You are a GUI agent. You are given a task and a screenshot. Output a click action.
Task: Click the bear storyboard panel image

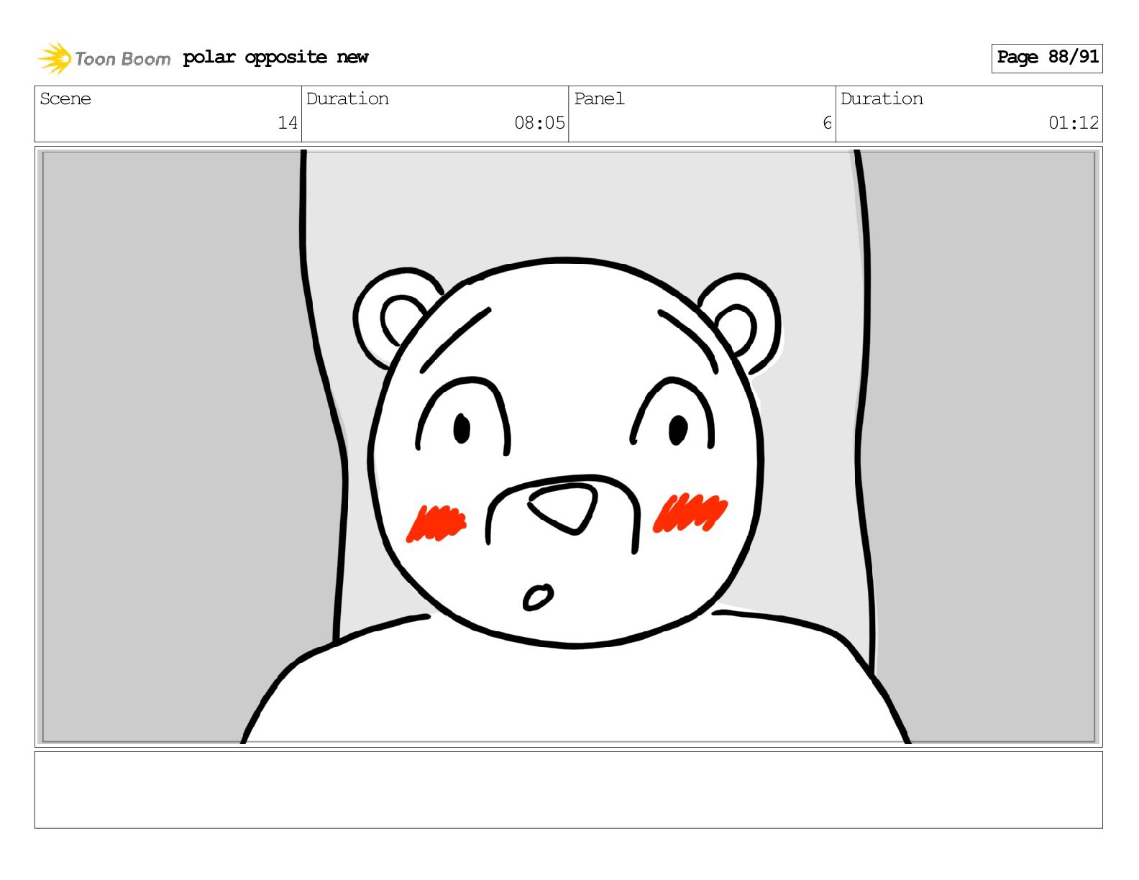click(x=569, y=446)
